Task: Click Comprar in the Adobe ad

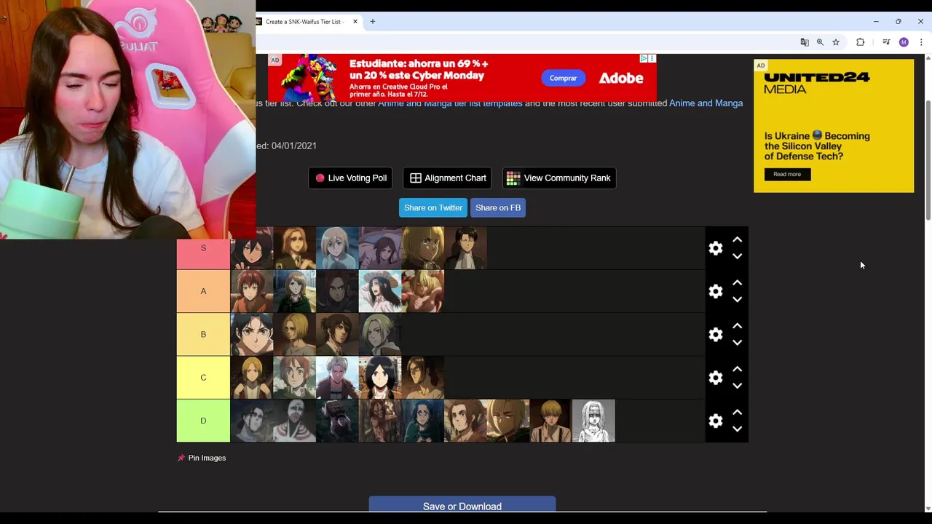Action: (563, 78)
